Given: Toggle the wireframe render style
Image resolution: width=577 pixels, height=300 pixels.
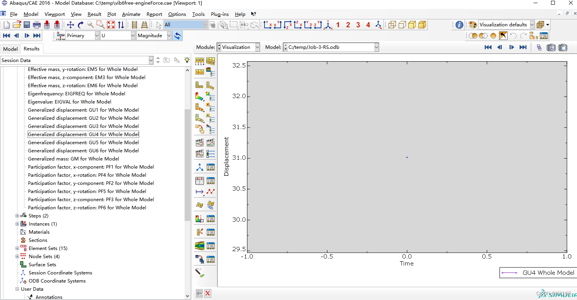Looking at the screenshot, I should pos(392,25).
